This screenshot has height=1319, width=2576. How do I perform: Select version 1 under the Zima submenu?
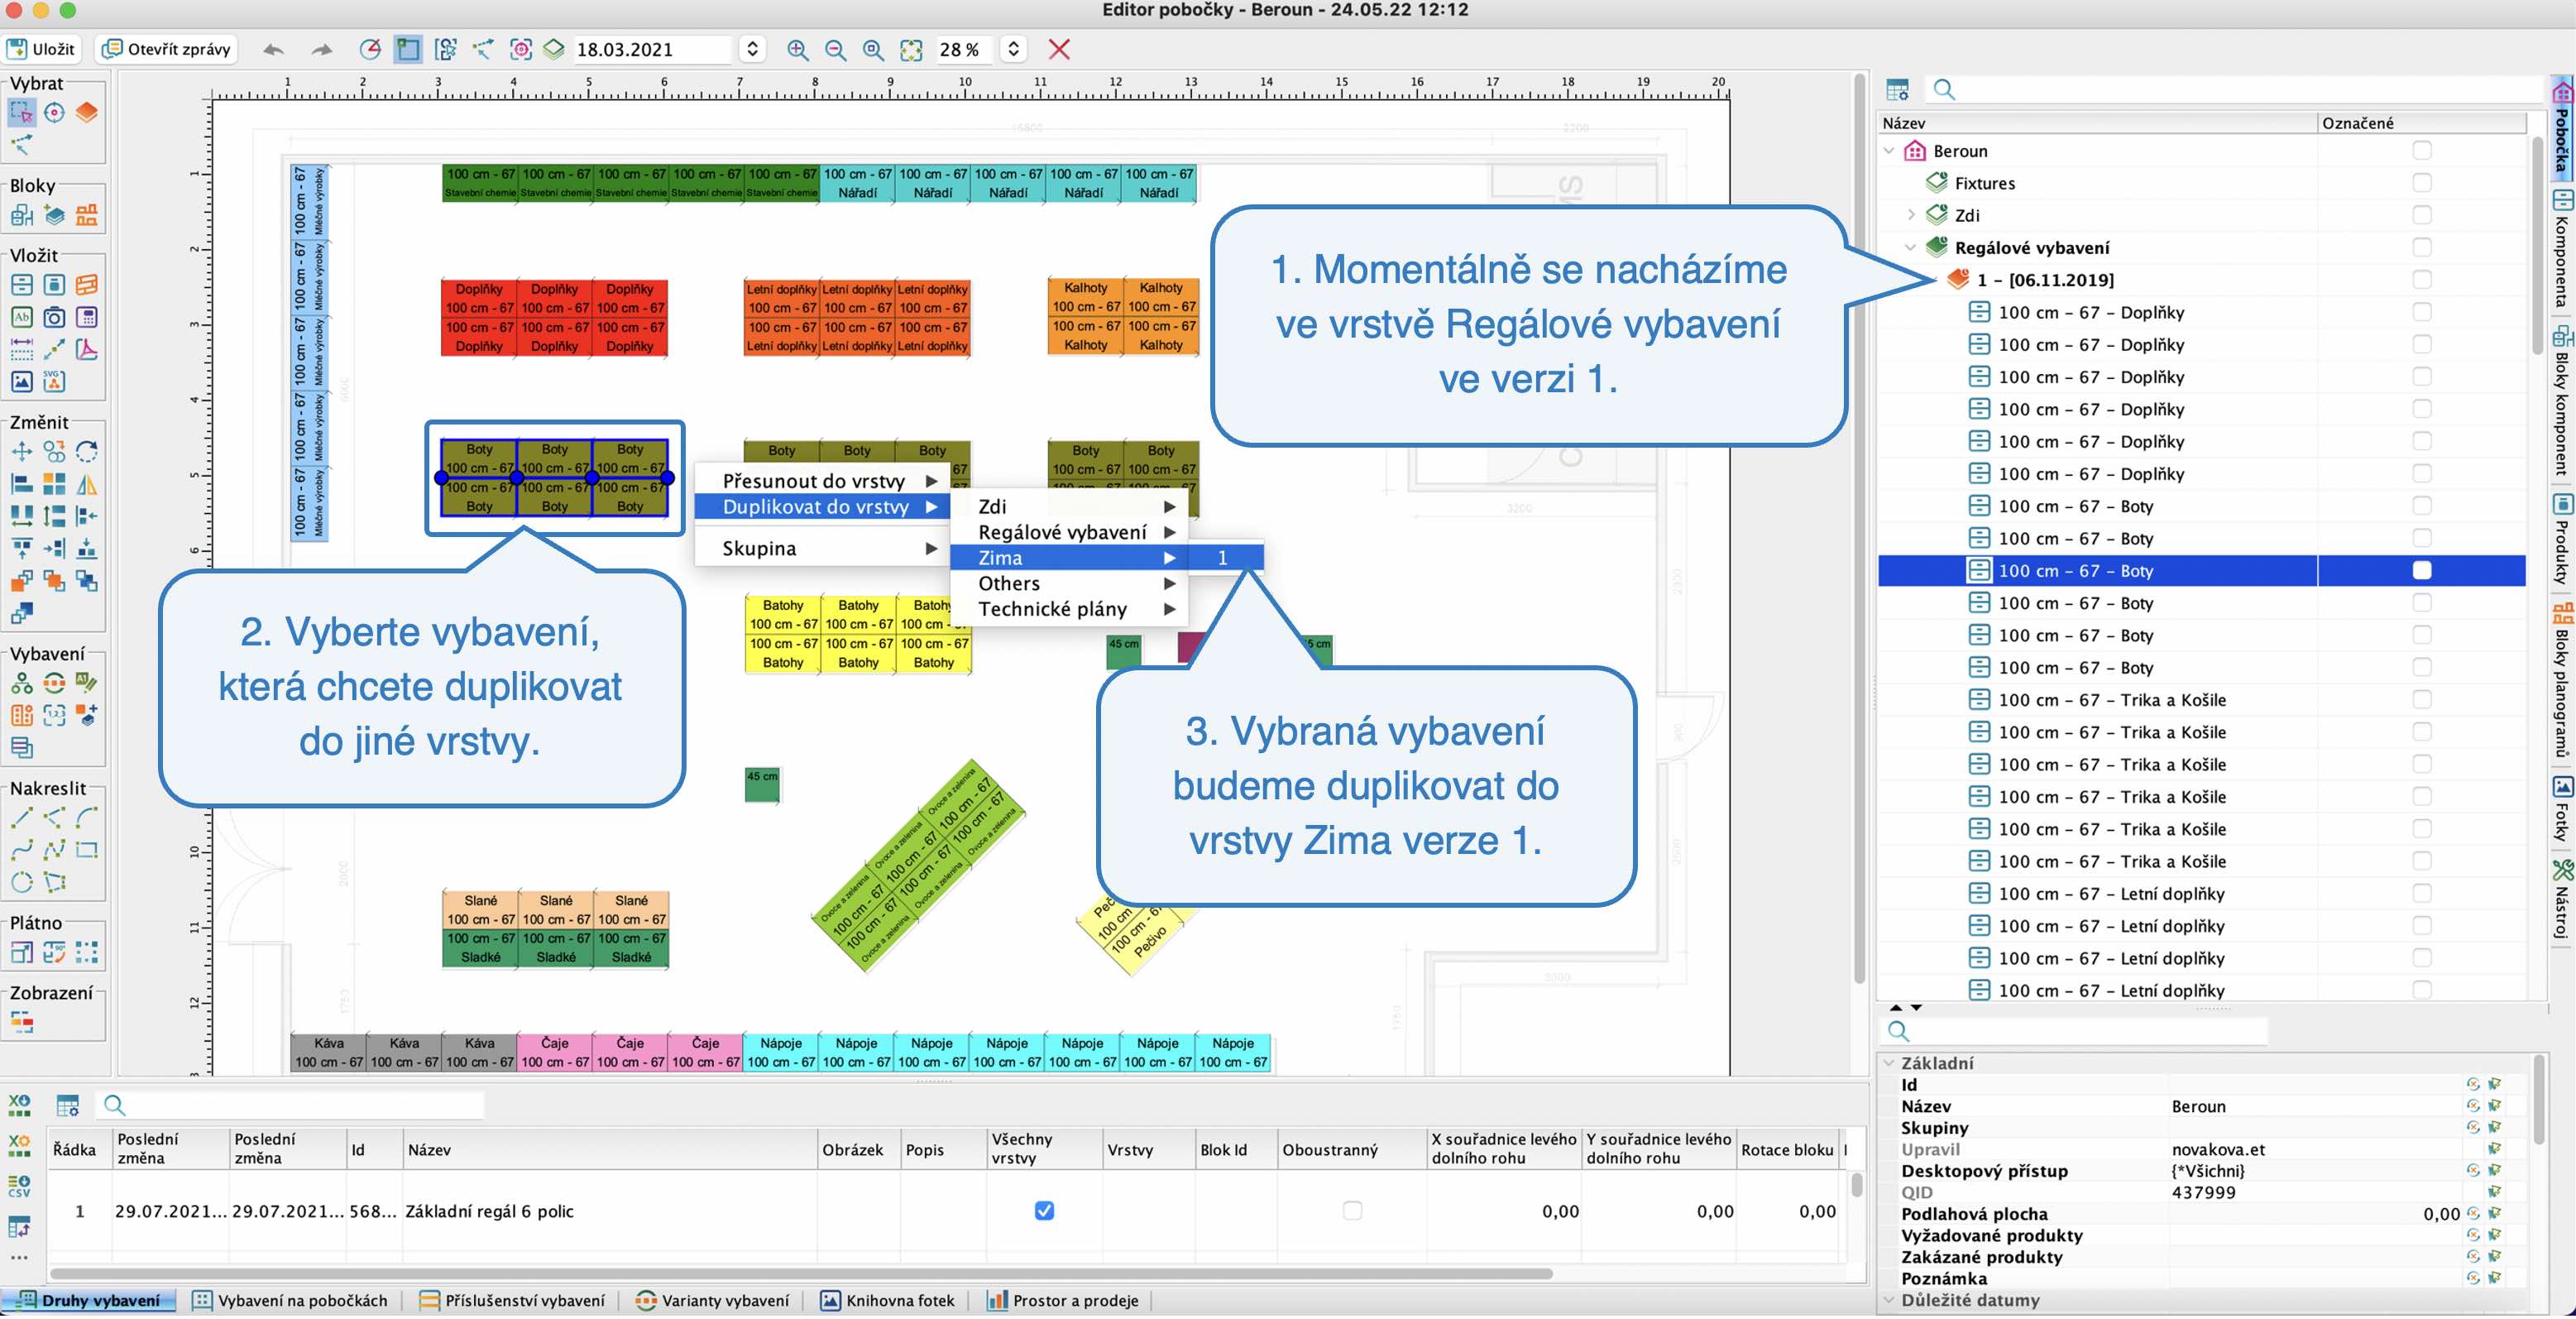pyautogui.click(x=1226, y=558)
